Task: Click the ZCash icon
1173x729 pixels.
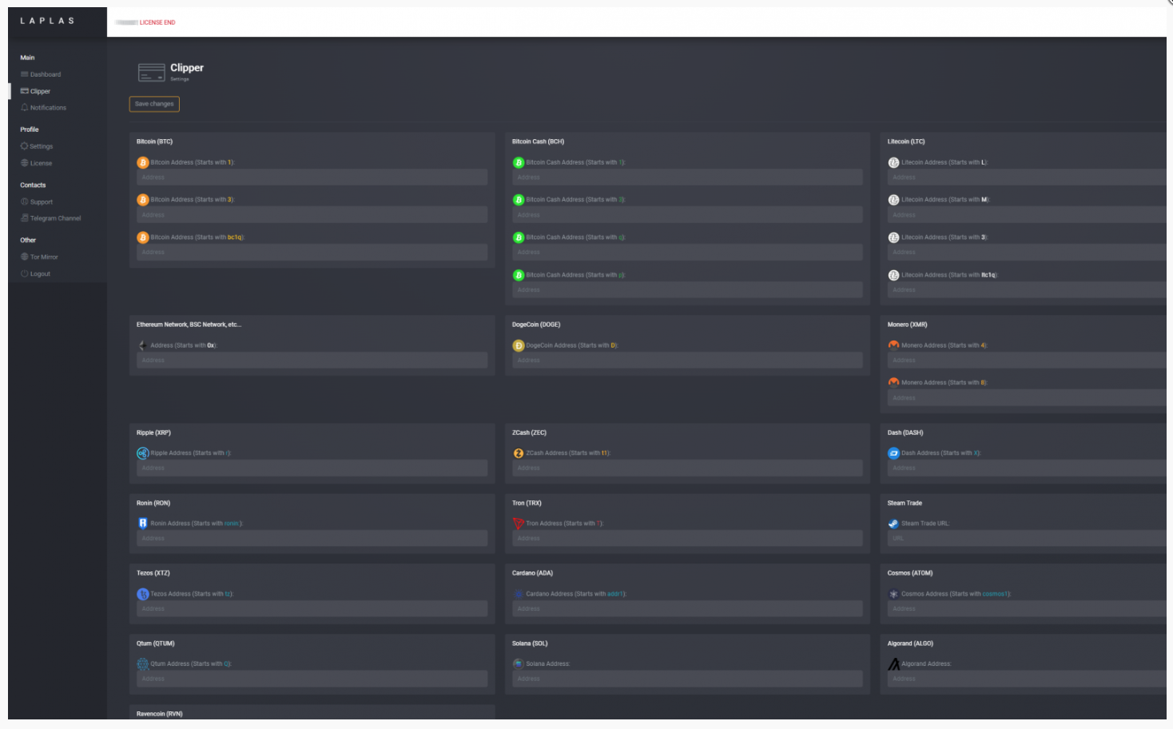Action: point(519,453)
